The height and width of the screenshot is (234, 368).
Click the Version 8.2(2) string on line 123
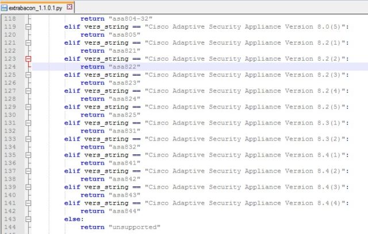pos(245,58)
